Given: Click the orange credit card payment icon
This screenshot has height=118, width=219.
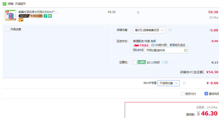Looking at the screenshot, I should click(x=21, y=20).
